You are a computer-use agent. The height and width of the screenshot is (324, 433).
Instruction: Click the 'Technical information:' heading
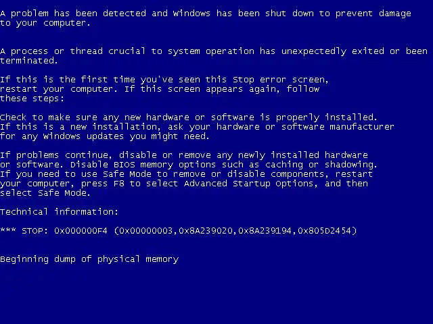[x=59, y=211]
